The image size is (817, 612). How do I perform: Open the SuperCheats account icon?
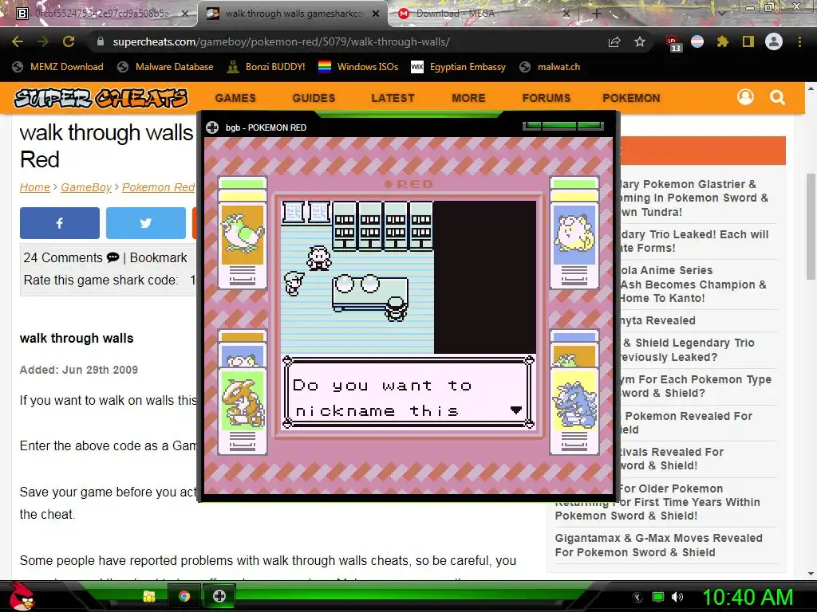pyautogui.click(x=746, y=96)
